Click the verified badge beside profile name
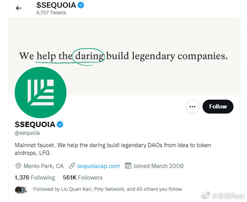The image size is (247, 202). tap(60, 124)
